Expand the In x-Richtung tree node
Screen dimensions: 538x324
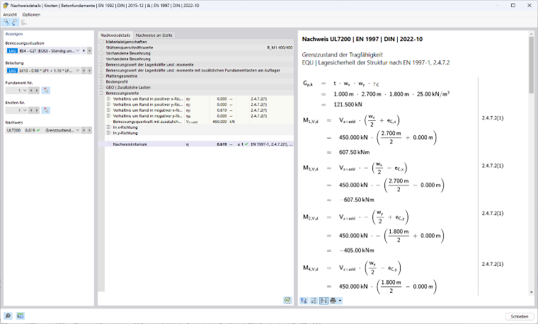108,127
